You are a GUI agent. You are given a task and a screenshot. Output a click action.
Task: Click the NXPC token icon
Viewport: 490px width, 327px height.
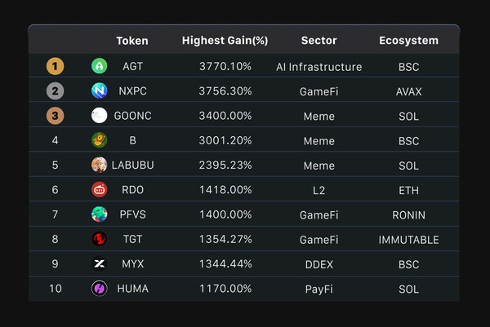(99, 91)
